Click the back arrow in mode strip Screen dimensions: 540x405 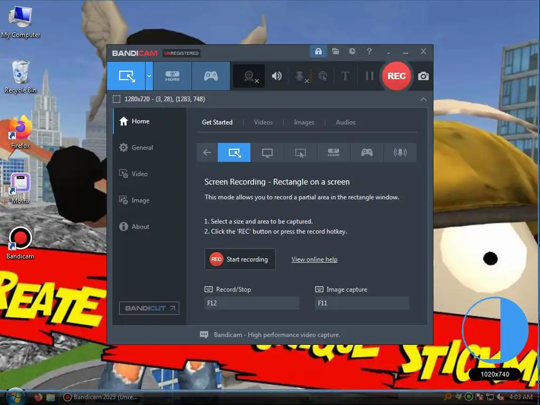(x=207, y=152)
